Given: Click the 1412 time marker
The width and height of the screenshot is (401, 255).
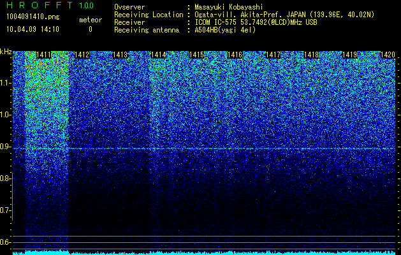Looking at the screenshot, I should pyautogui.click(x=82, y=55).
